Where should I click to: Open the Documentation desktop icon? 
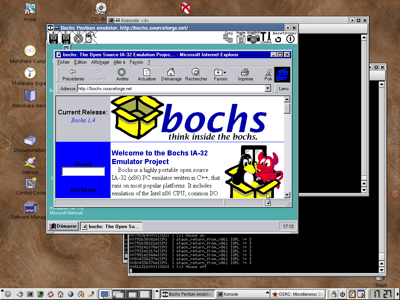tap(30, 144)
